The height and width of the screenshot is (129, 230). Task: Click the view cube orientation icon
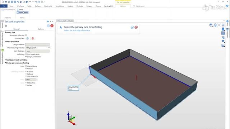pyautogui.click(x=211, y=25)
